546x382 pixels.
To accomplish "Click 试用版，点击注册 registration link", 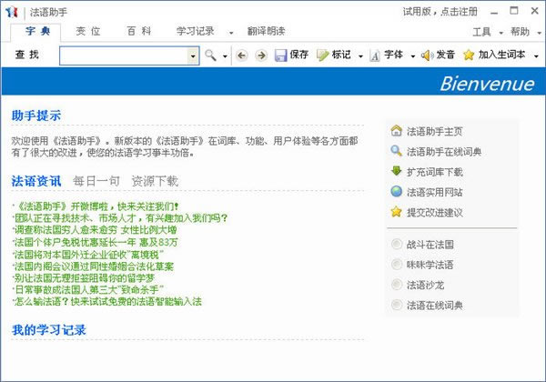I will click(440, 12).
